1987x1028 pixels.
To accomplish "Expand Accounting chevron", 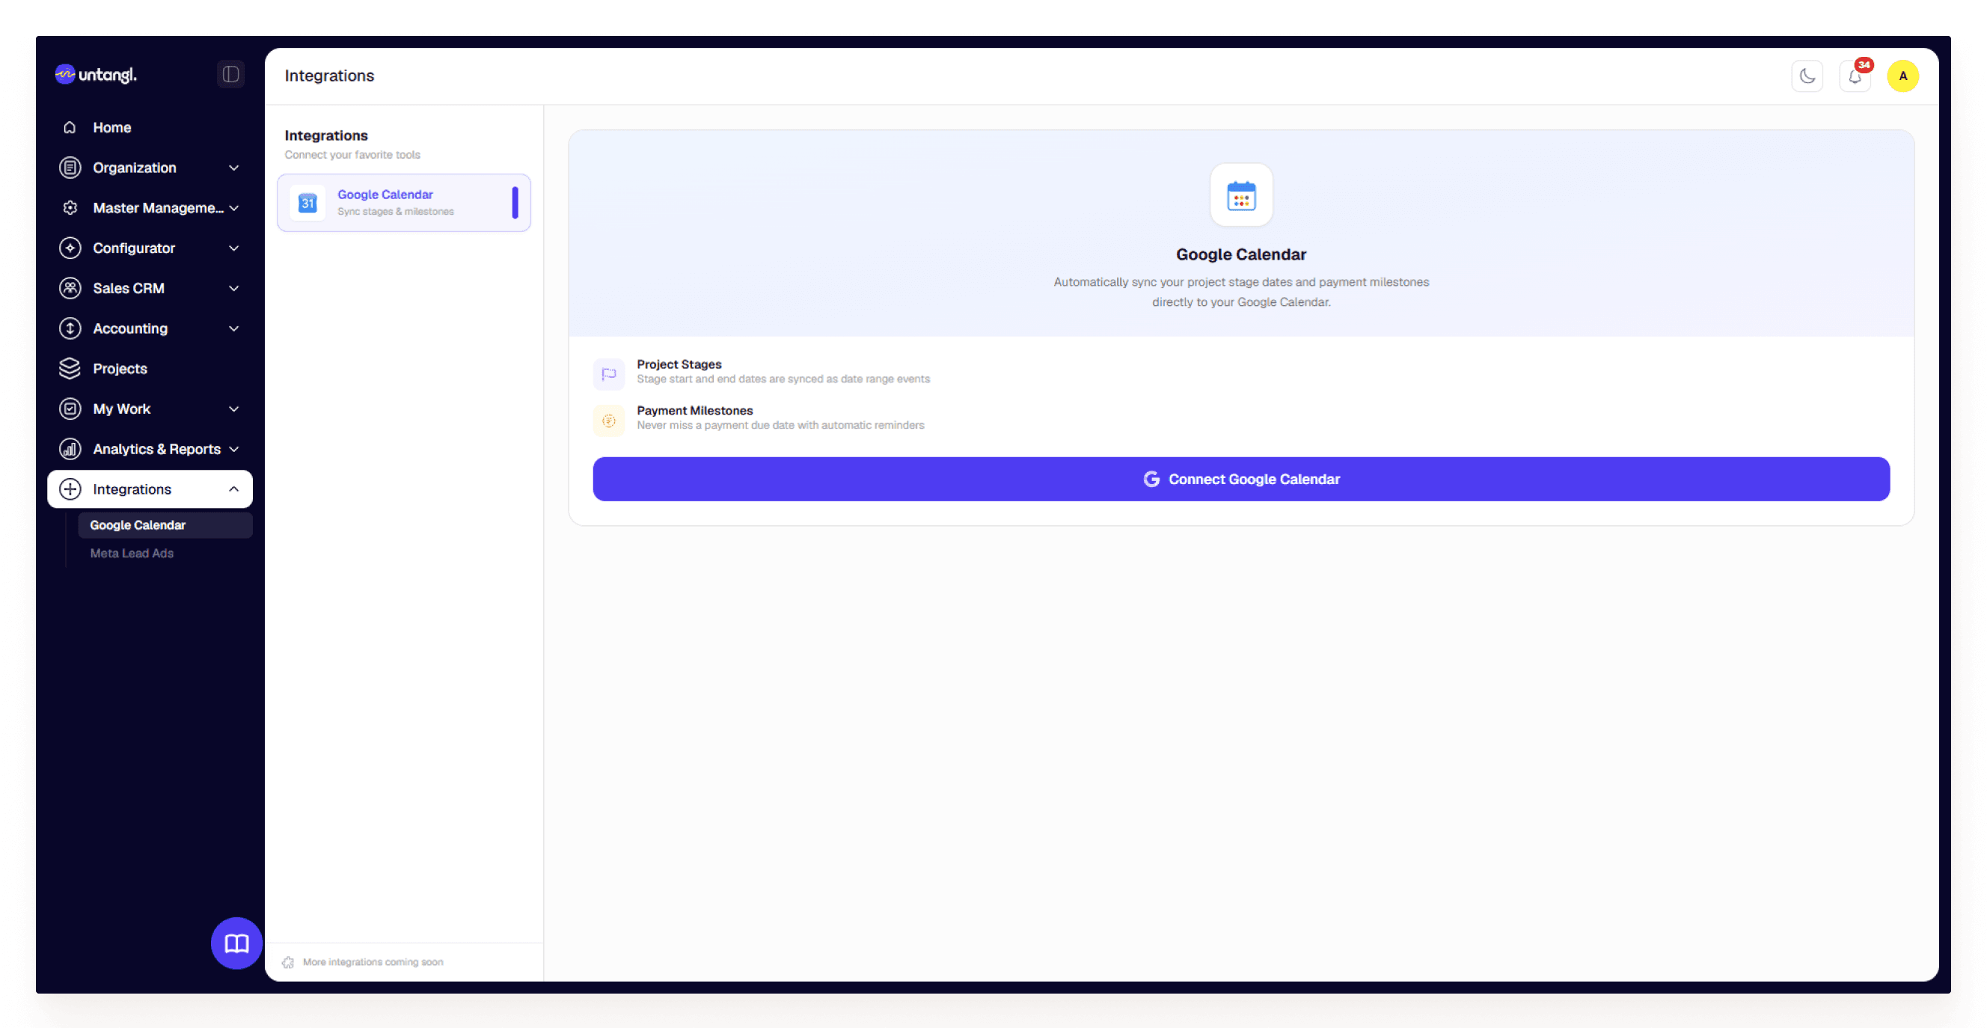I will coord(233,328).
